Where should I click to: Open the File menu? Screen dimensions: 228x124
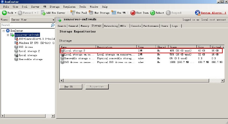[6, 7]
